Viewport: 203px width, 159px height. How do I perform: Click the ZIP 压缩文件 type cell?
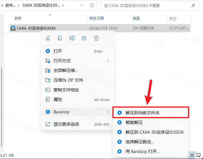[x=144, y=28]
